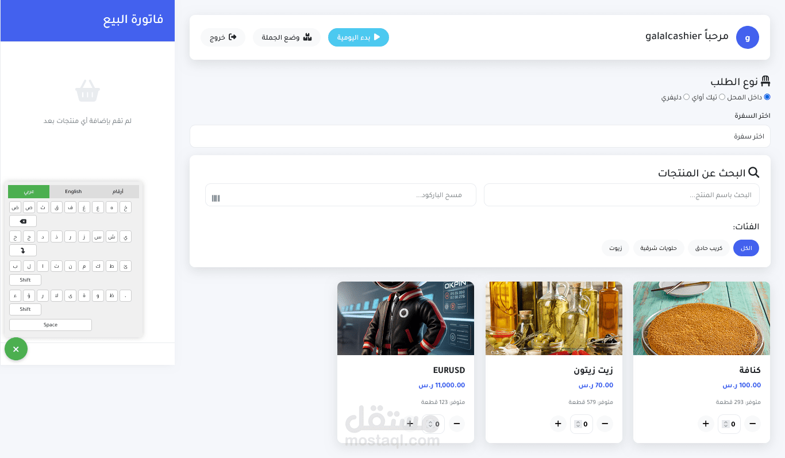The image size is (785, 458).
Task: Filter products by الكل category
Action: click(746, 248)
